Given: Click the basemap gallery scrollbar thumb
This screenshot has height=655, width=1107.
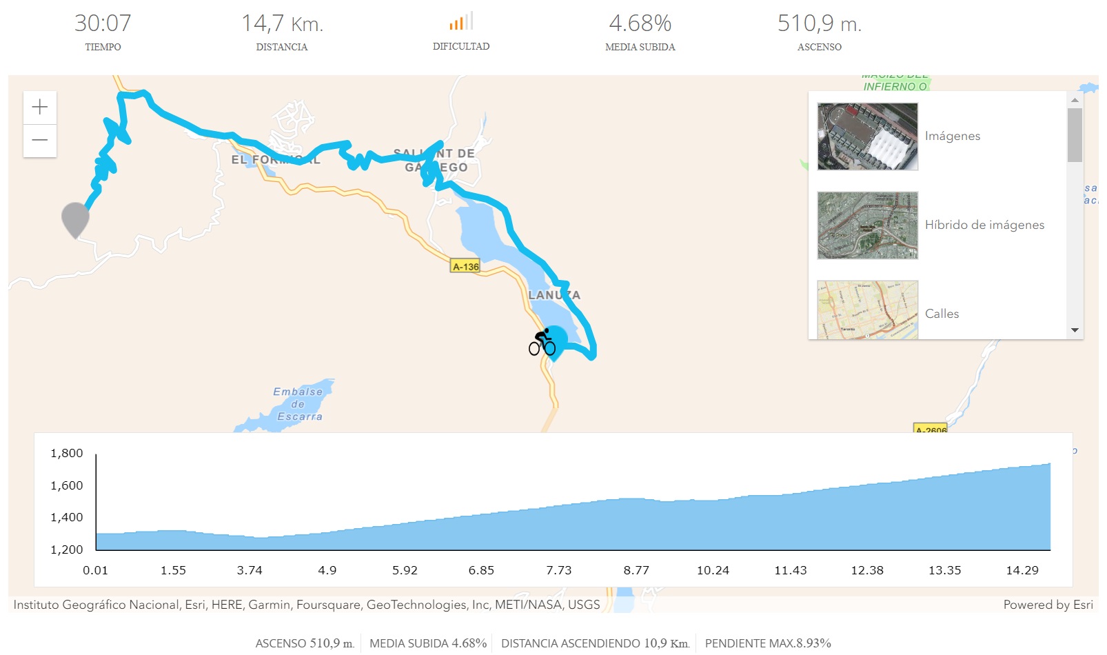Looking at the screenshot, I should click(1075, 134).
